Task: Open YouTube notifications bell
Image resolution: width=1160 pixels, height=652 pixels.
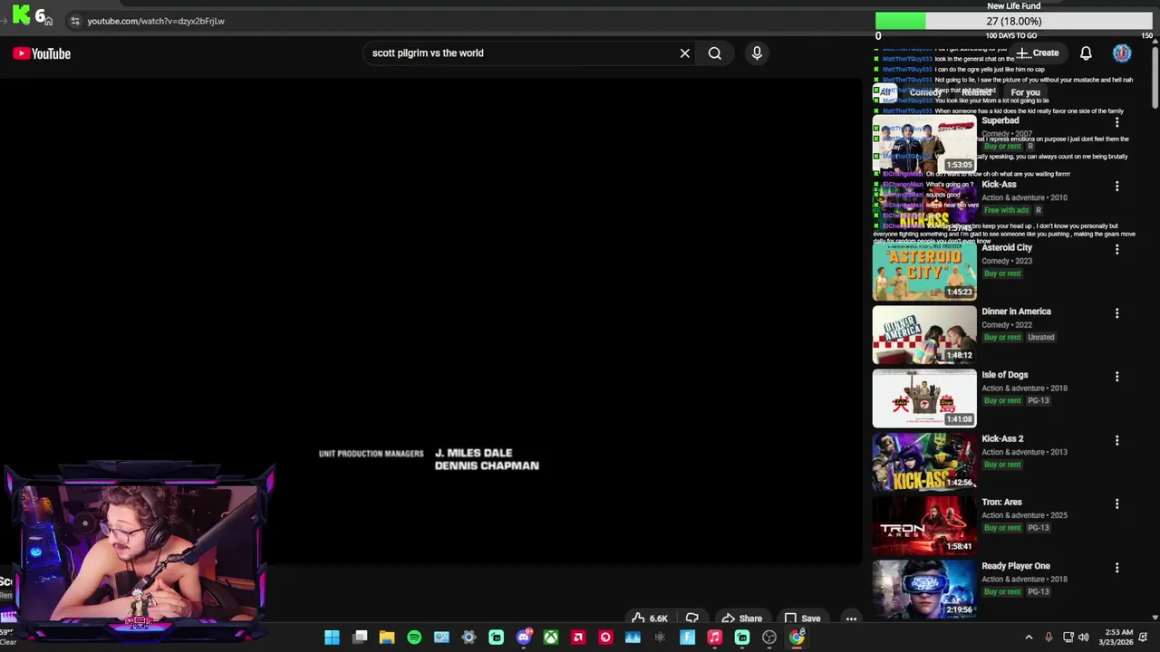Action: pyautogui.click(x=1086, y=53)
